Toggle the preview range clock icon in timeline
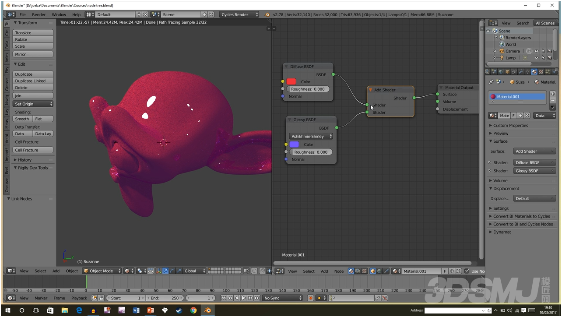The width and height of the screenshot is (562, 317). [x=94, y=298]
